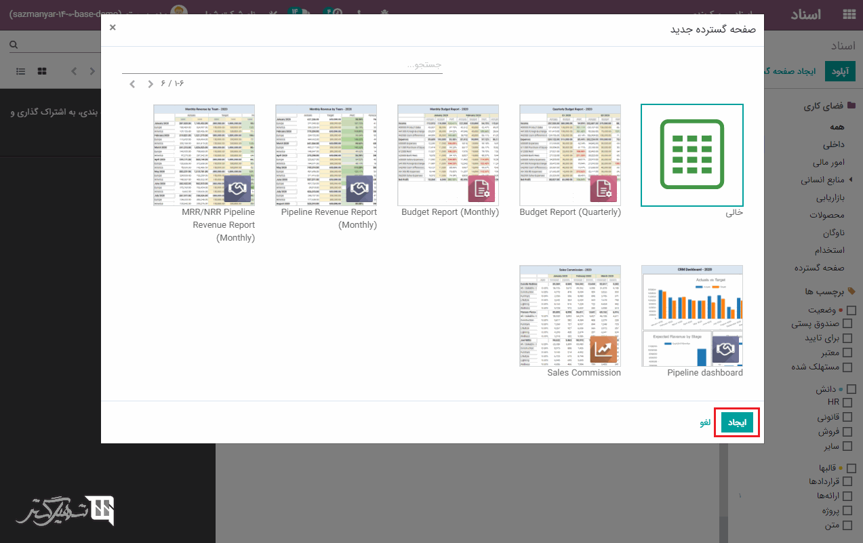Click the handshake icon on Pipeline dashboard thumbnail
Viewport: 863px width, 543px height.
(x=725, y=349)
